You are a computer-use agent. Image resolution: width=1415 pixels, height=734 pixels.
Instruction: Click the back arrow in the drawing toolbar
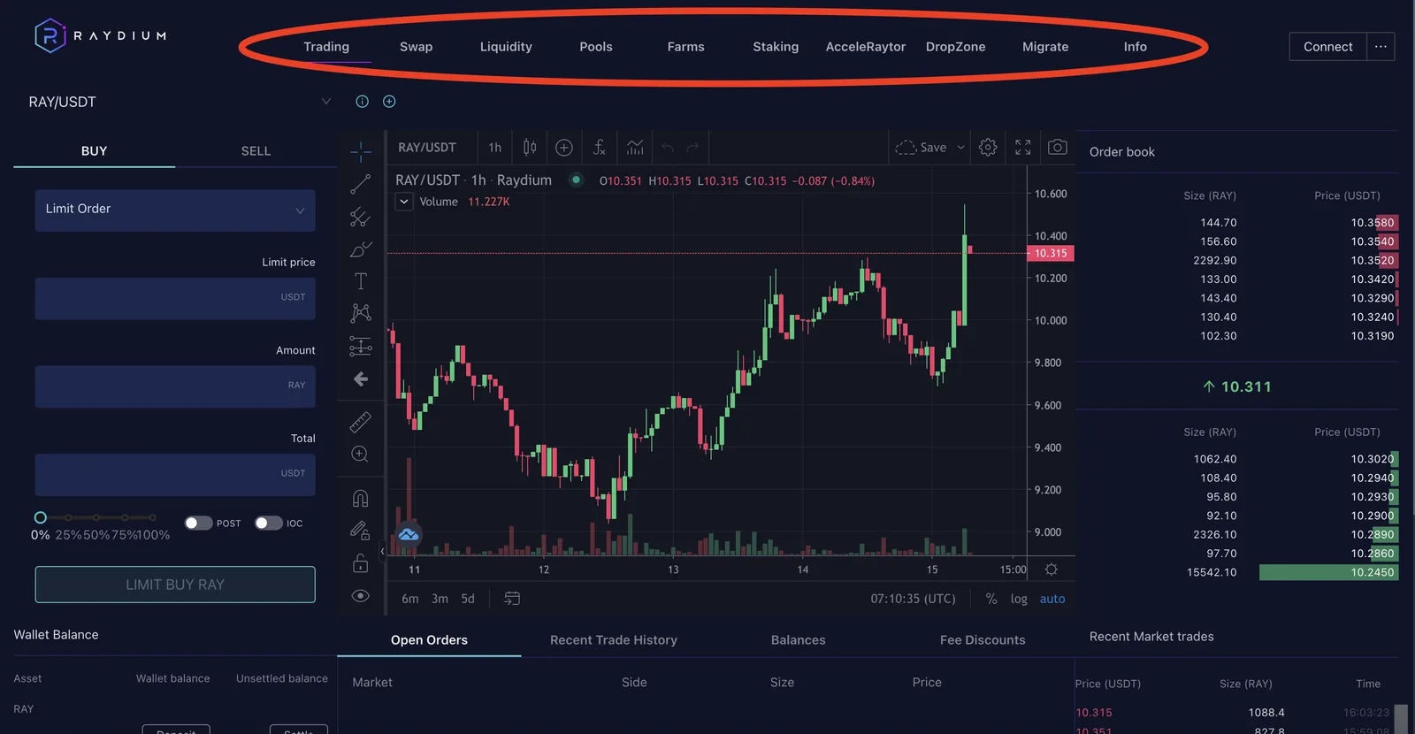[361, 379]
